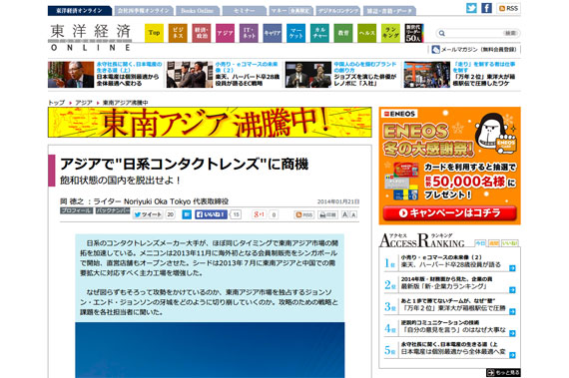Click the キャンペーンはコチラ red button
The image size is (569, 378).
coord(450,213)
